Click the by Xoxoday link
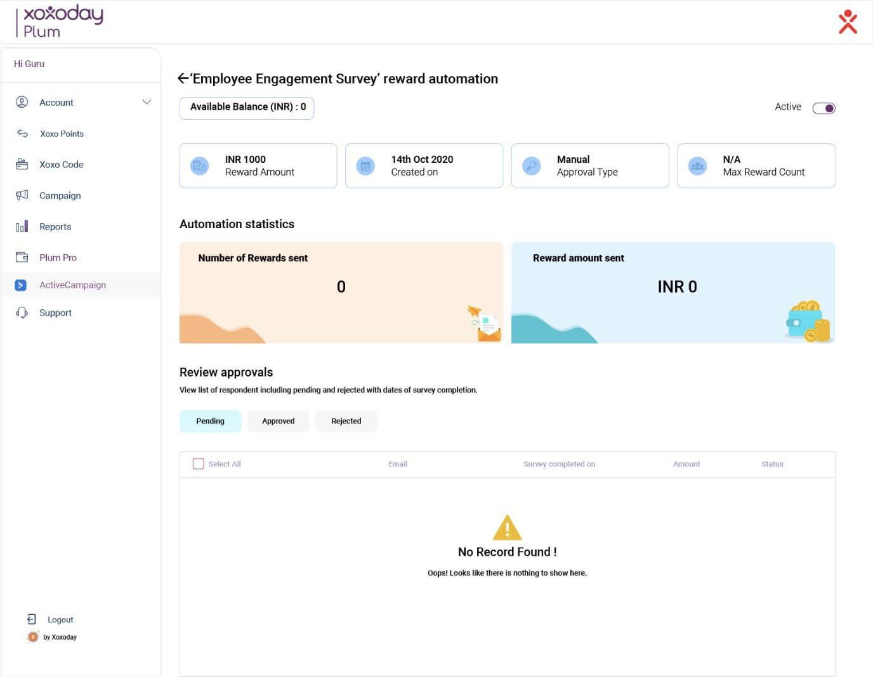Image resolution: width=873 pixels, height=677 pixels. tap(59, 637)
